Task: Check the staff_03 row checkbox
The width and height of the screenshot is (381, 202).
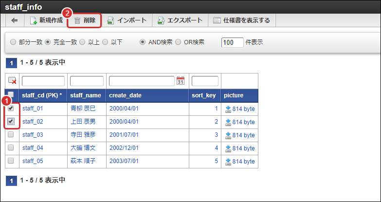Action: tap(11, 135)
